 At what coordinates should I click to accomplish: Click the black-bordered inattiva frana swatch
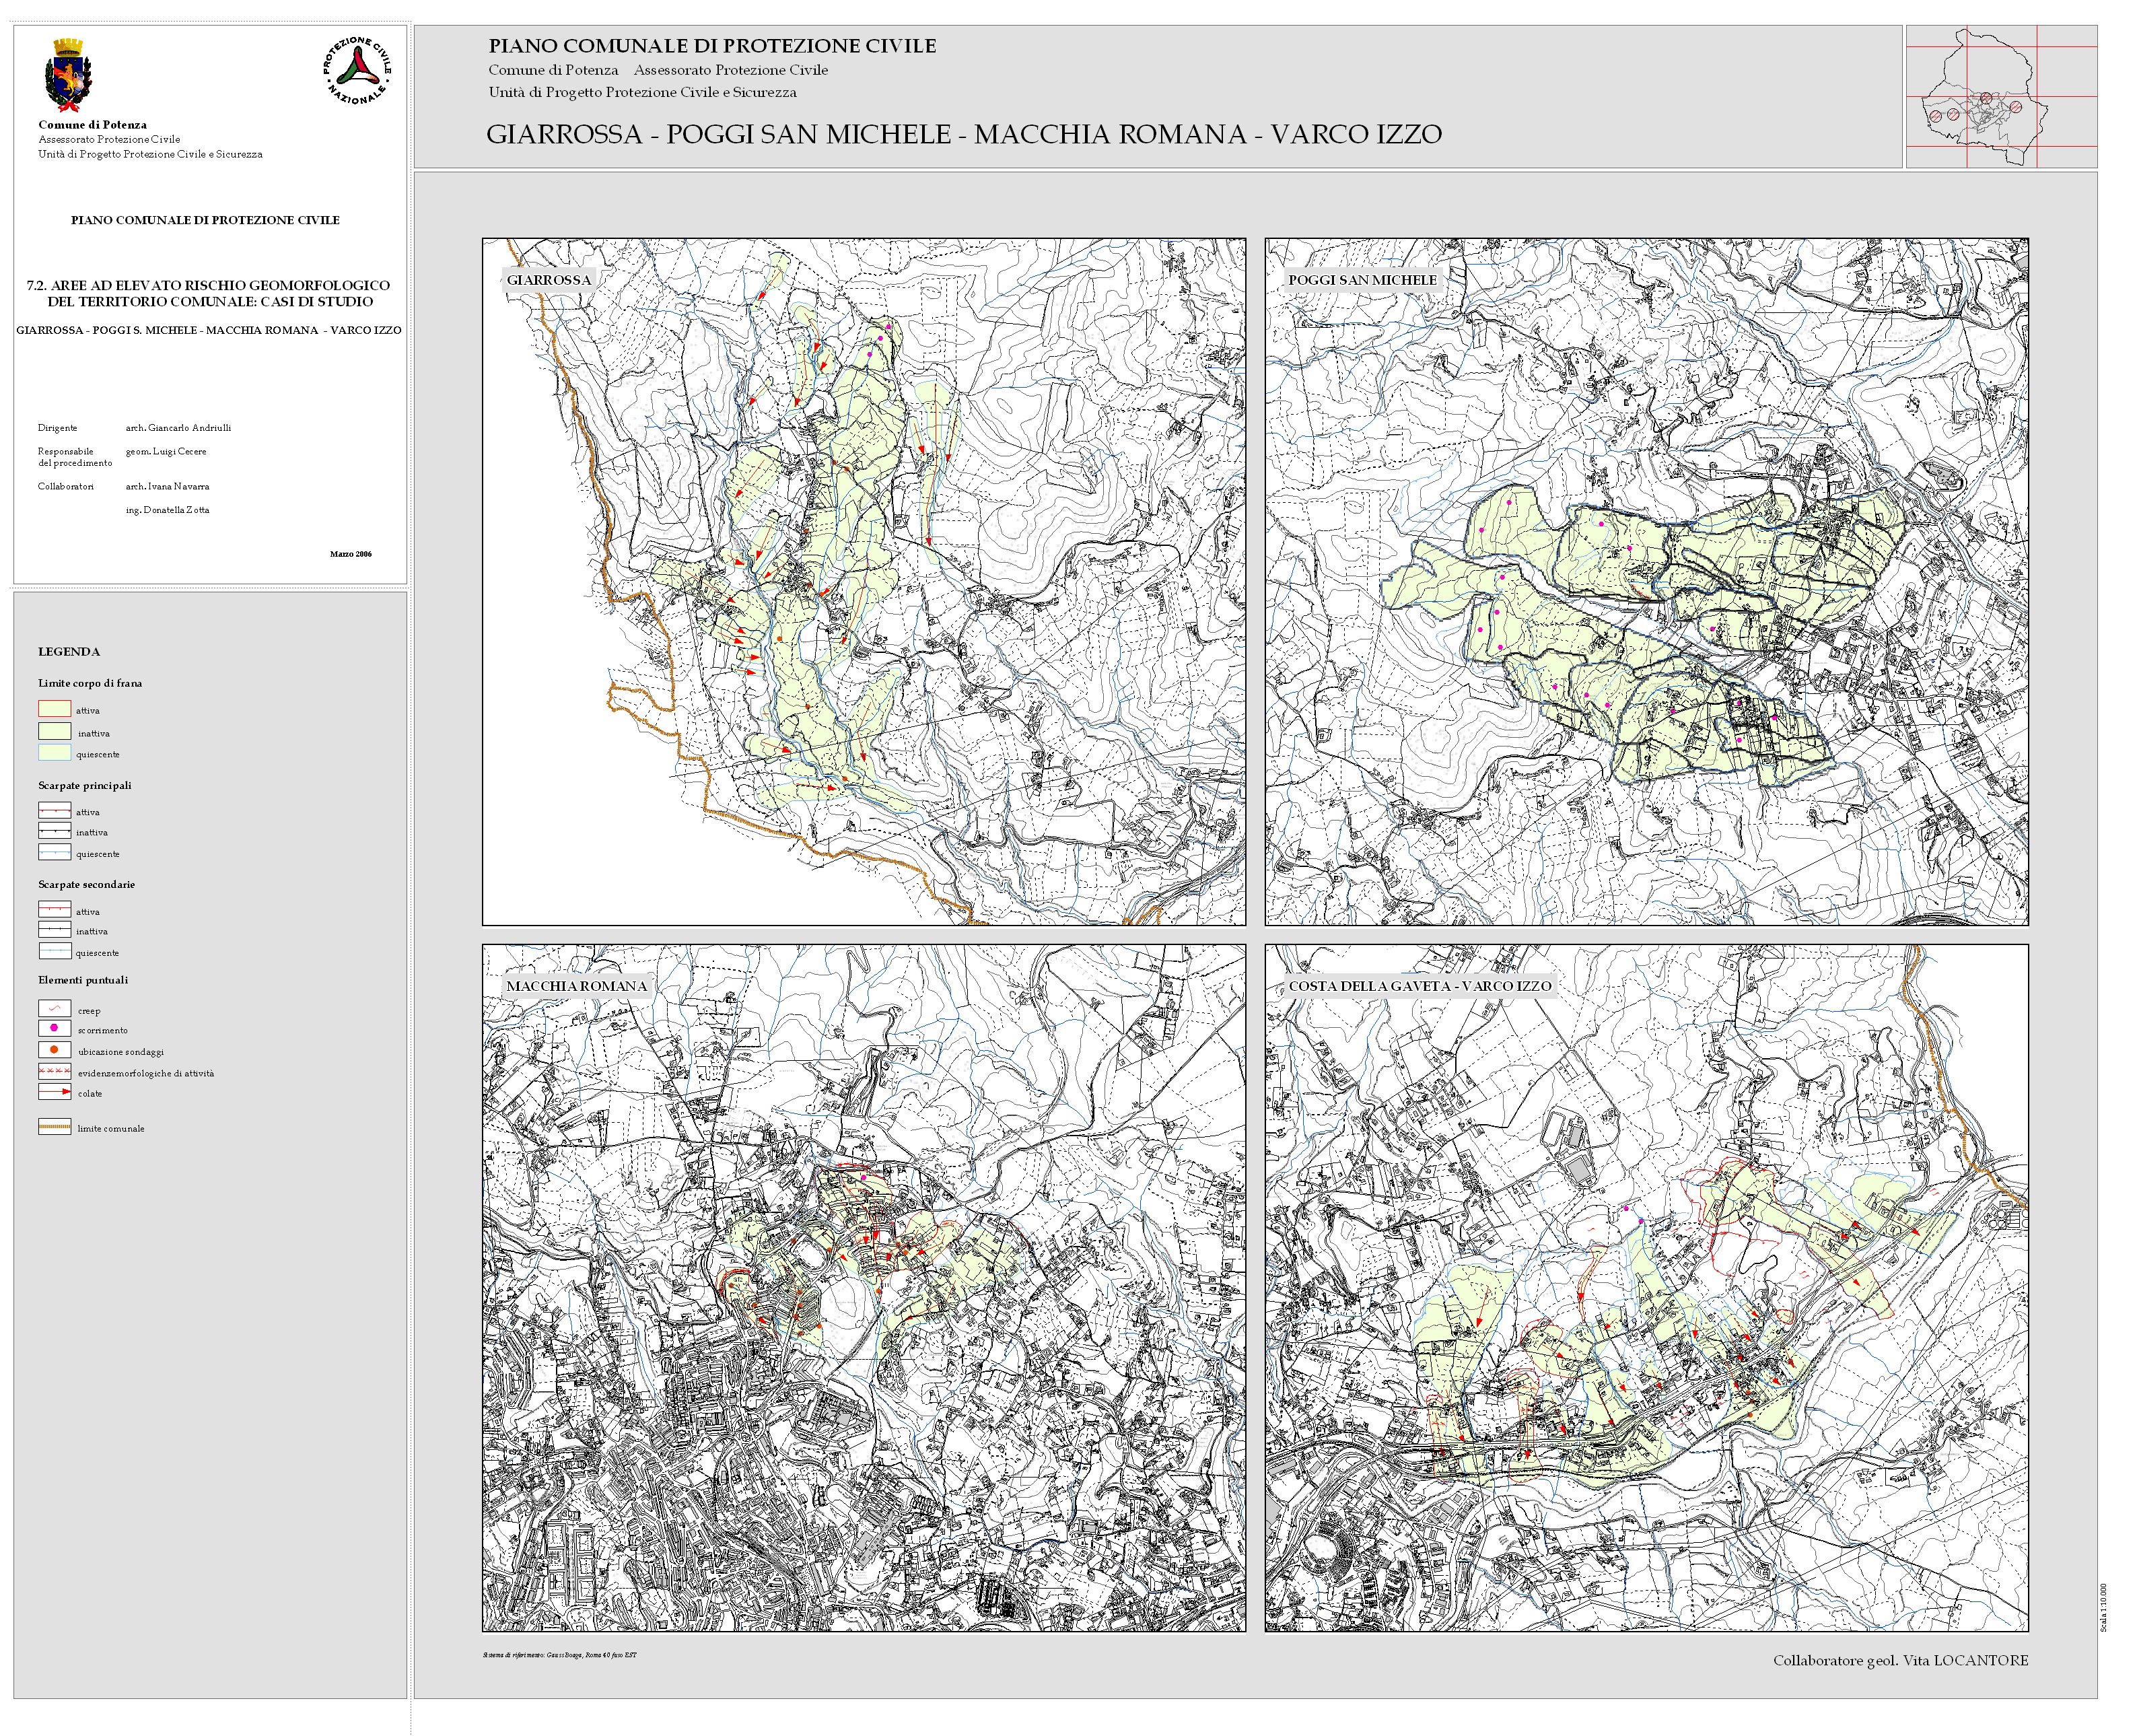54,731
